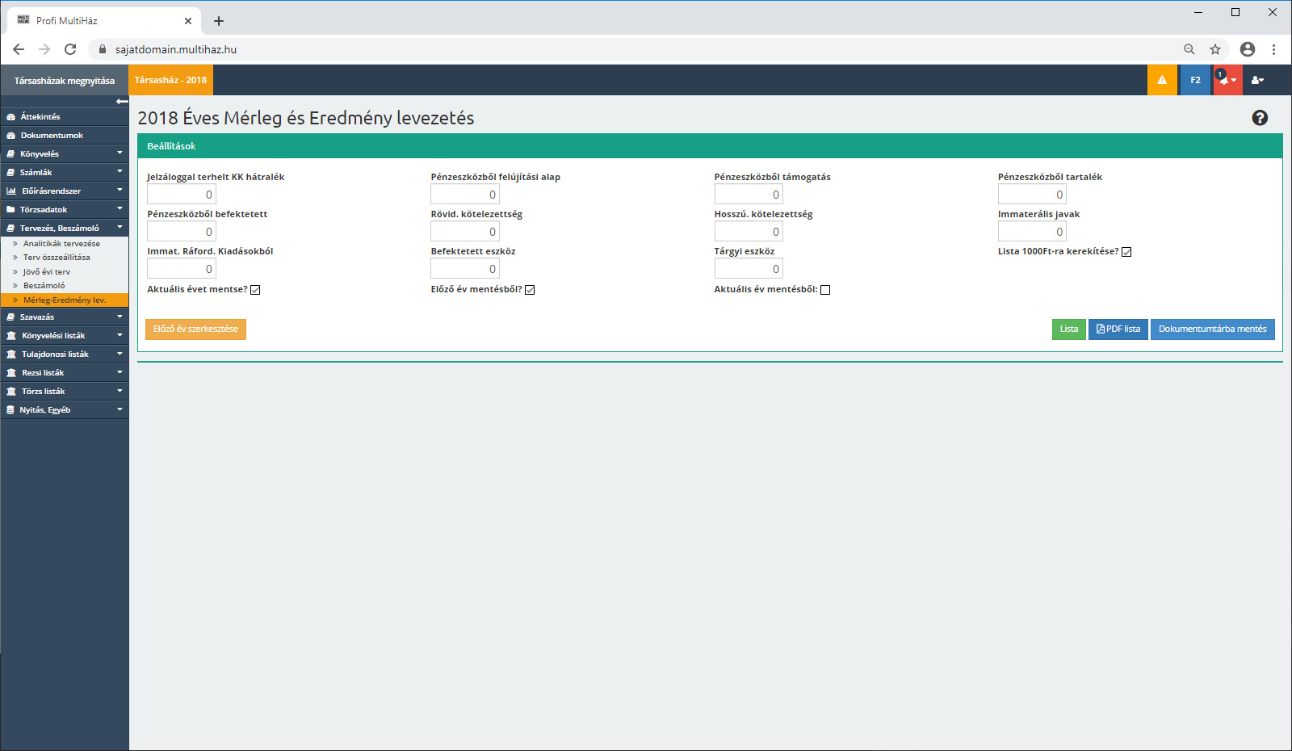Expand the Előírásrendszer sidebar section
This screenshot has height=751, width=1292.
[x=65, y=191]
